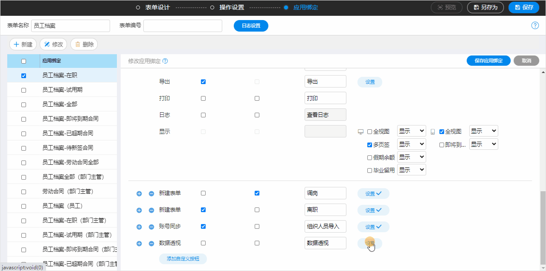This screenshot has width=546, height=271.
Task: Select 员工档案-劳动合同全部 in list
Action: coord(62,162)
